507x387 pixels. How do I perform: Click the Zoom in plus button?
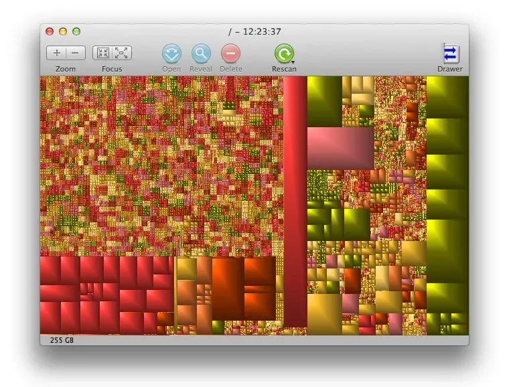[57, 53]
